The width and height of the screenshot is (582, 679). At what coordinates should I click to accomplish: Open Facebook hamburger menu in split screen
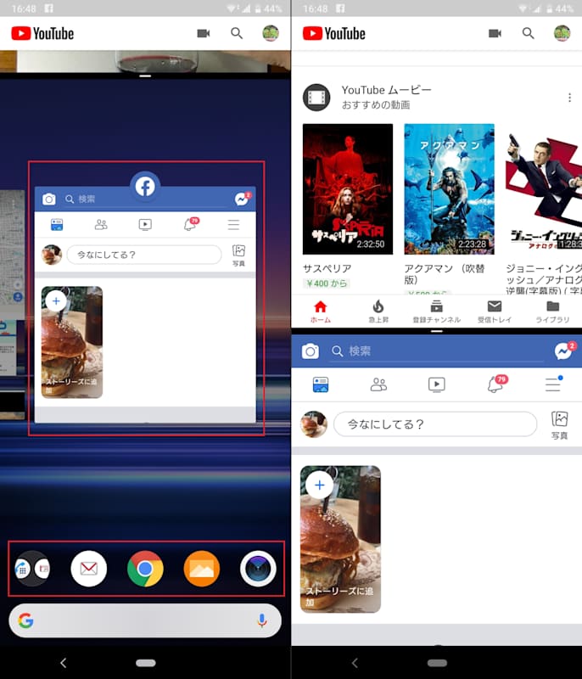click(x=553, y=384)
